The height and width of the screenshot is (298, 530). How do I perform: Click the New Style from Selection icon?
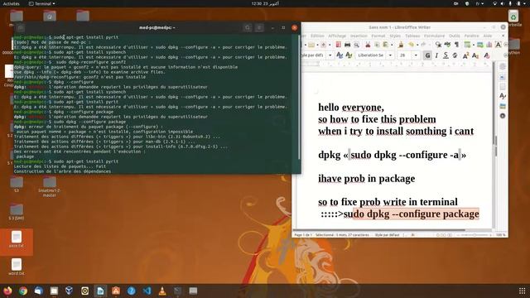coord(349,55)
